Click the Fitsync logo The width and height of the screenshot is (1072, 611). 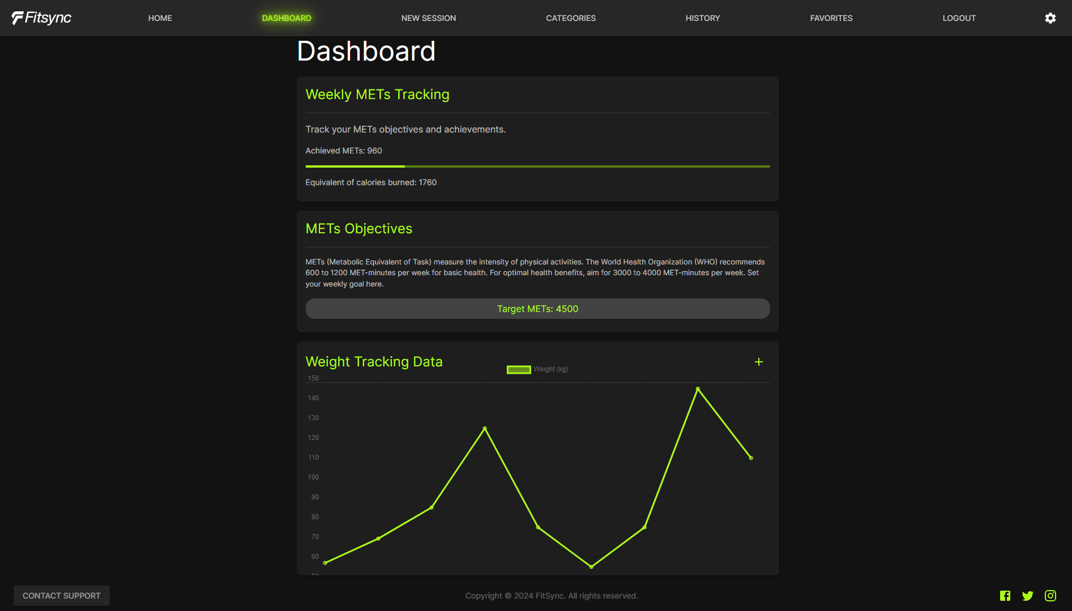point(41,18)
